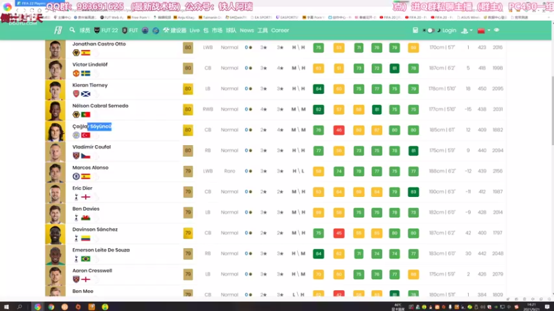Click Manchester United badge under Victor Lindelöf
Viewport: 554px width, 311px height.
[76, 73]
